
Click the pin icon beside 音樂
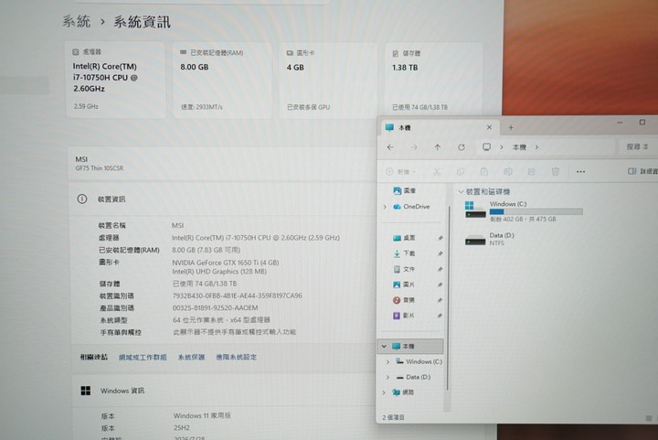click(440, 300)
